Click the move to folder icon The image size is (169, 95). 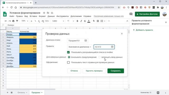point(48,13)
